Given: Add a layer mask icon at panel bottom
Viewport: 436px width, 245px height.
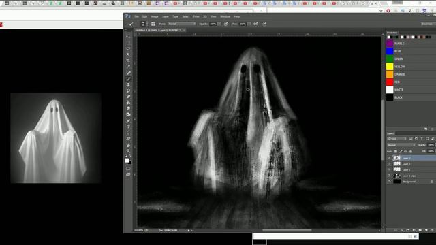Looking at the screenshot, I should coord(408,230).
